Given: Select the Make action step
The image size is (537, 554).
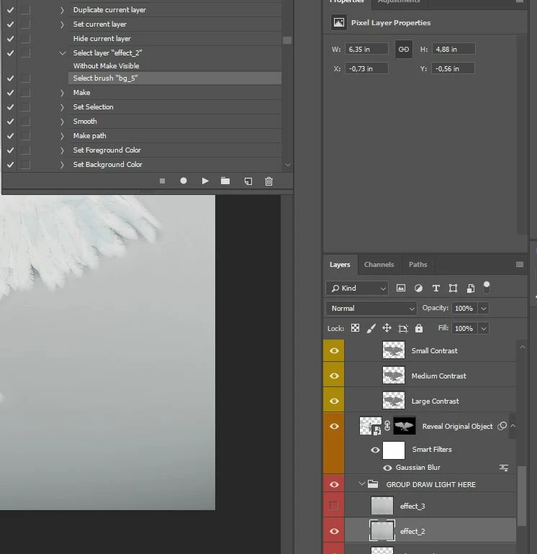Looking at the screenshot, I should [175, 93].
